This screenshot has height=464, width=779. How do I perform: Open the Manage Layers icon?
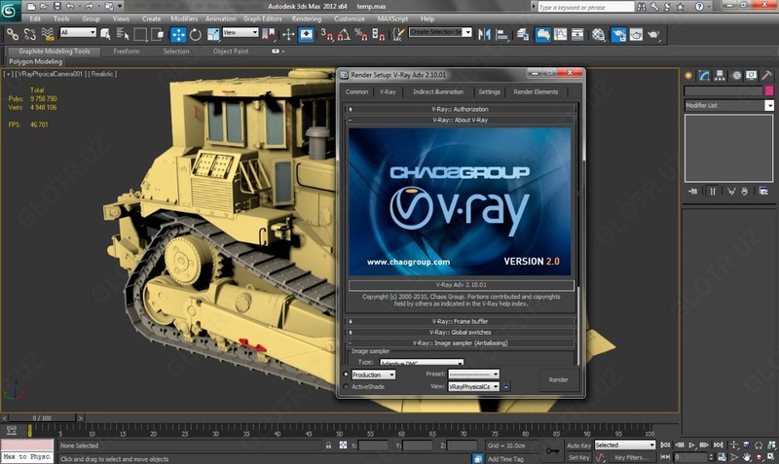522,34
